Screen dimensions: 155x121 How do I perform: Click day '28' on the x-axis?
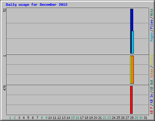click(132, 118)
